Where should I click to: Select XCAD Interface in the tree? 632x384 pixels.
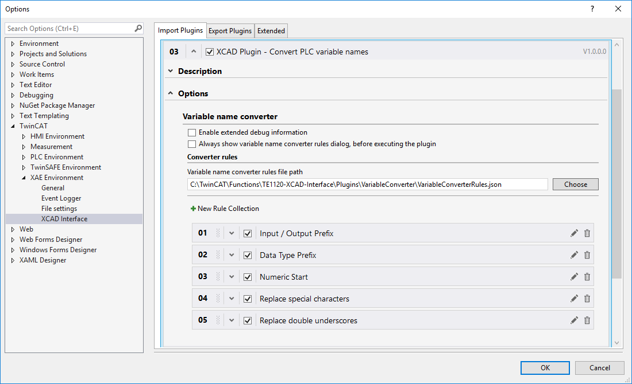click(x=64, y=219)
